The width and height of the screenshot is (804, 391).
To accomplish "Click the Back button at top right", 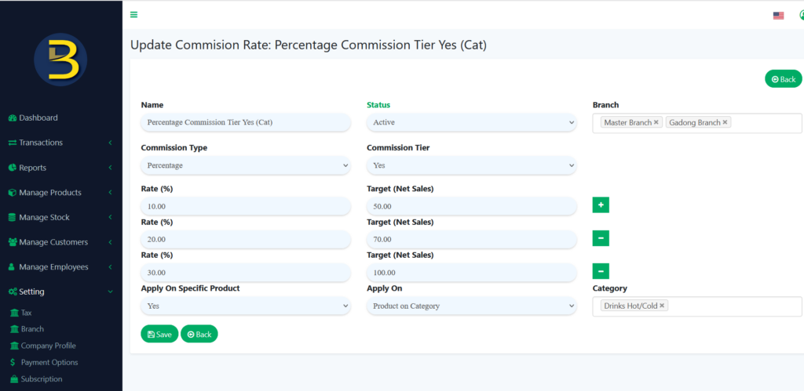I will click(783, 79).
